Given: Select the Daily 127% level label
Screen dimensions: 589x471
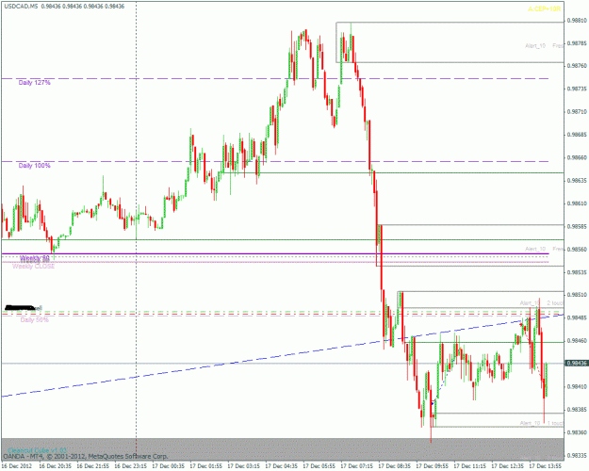Looking at the screenshot, I should point(34,83).
